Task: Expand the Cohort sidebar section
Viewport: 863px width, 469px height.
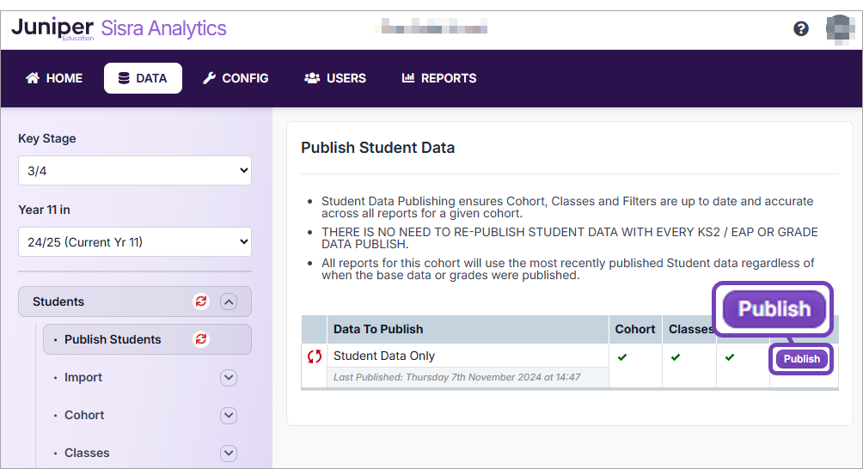Action: (228, 415)
